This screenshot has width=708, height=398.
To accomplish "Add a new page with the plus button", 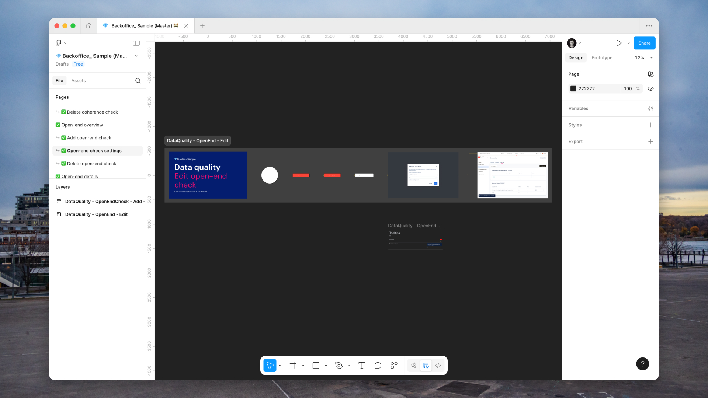I will tap(138, 97).
